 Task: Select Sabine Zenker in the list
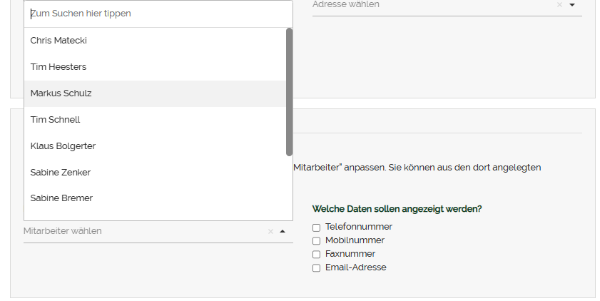click(61, 173)
